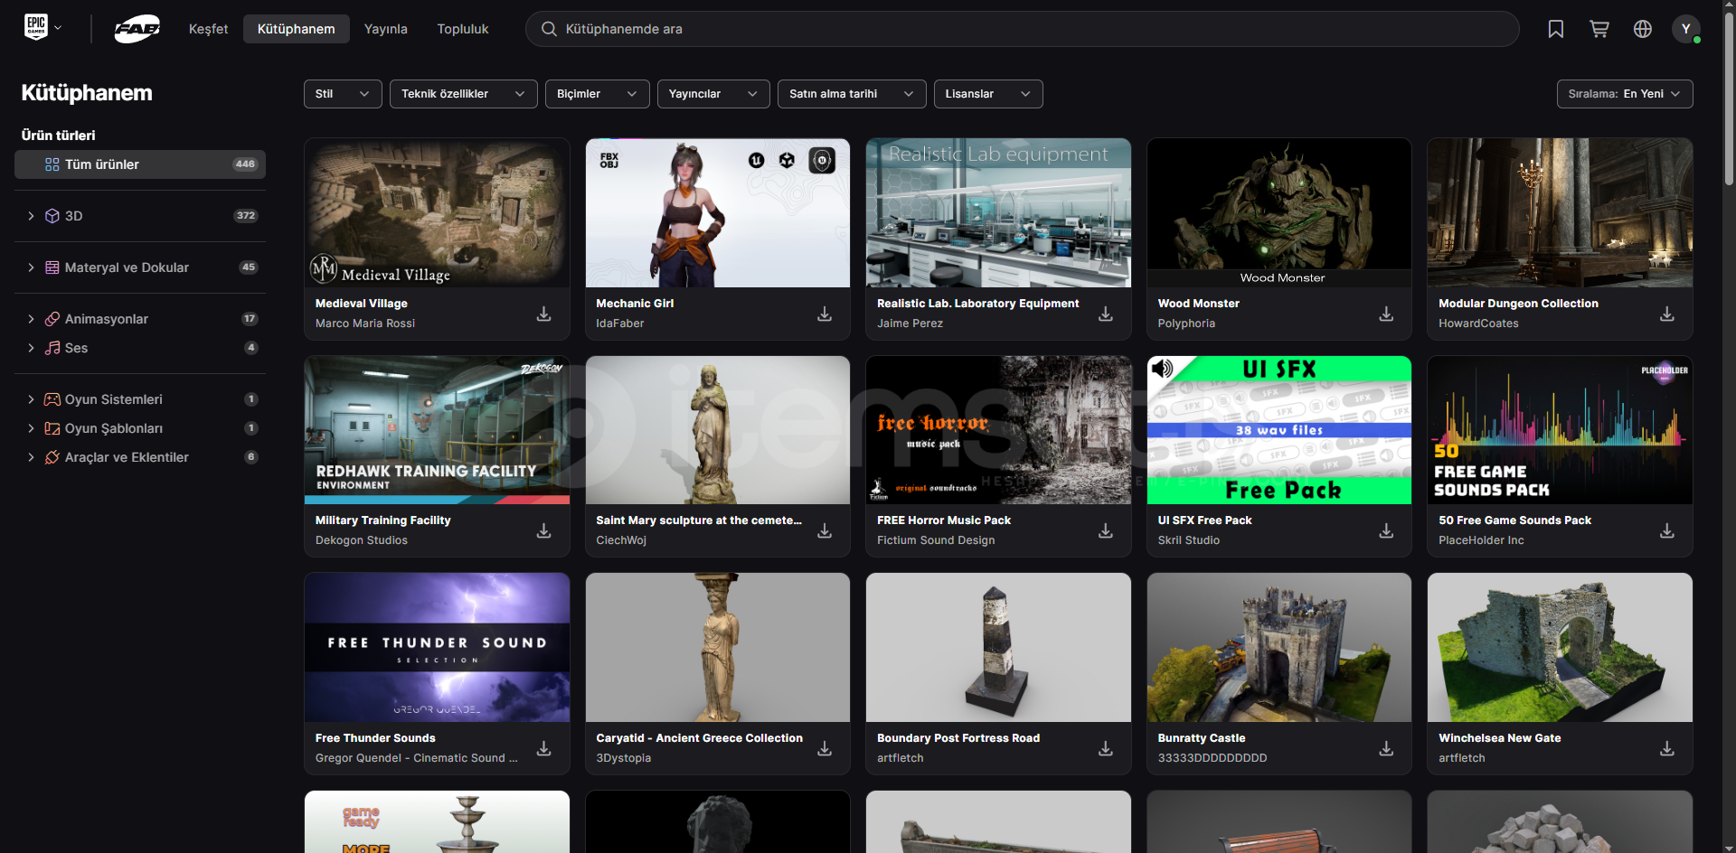Select Tüm ürünler in sidebar
The height and width of the screenshot is (853, 1736).
pyautogui.click(x=139, y=164)
